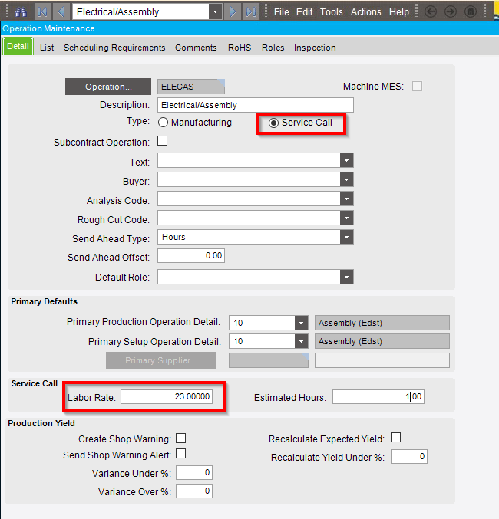
Task: Open the RoHS tab
Action: point(240,48)
